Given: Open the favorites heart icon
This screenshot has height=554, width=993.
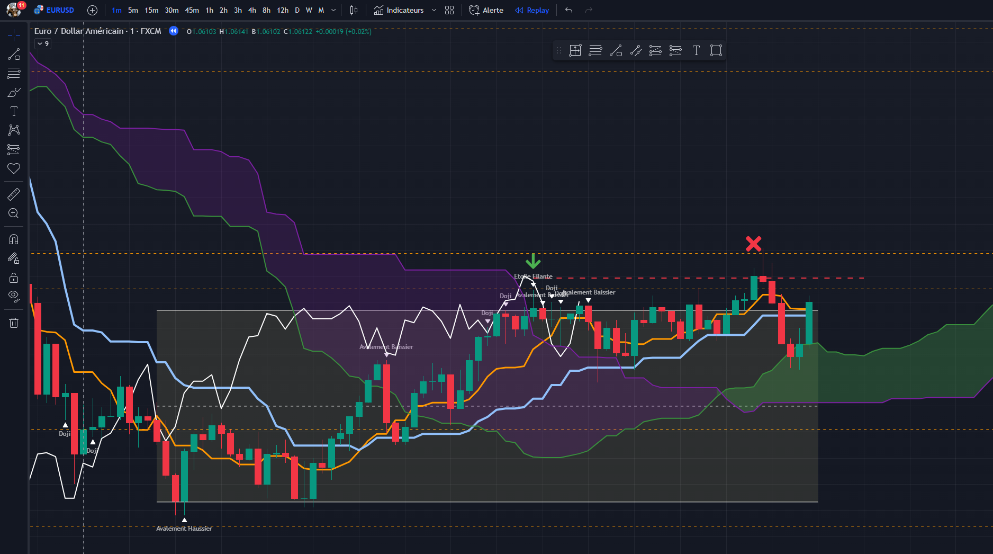Looking at the screenshot, I should click(x=14, y=168).
